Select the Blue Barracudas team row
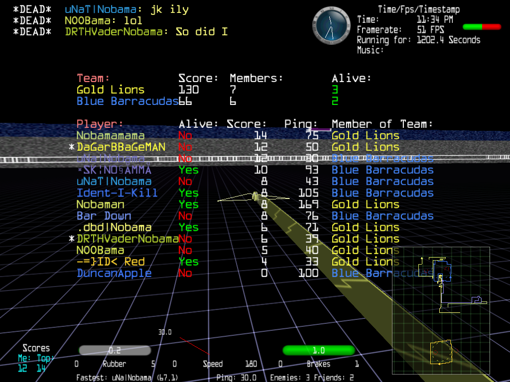The height and width of the screenshot is (382, 510). pos(127,101)
